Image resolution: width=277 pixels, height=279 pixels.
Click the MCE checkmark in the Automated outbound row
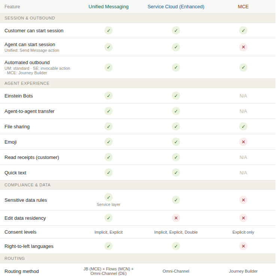243,67
